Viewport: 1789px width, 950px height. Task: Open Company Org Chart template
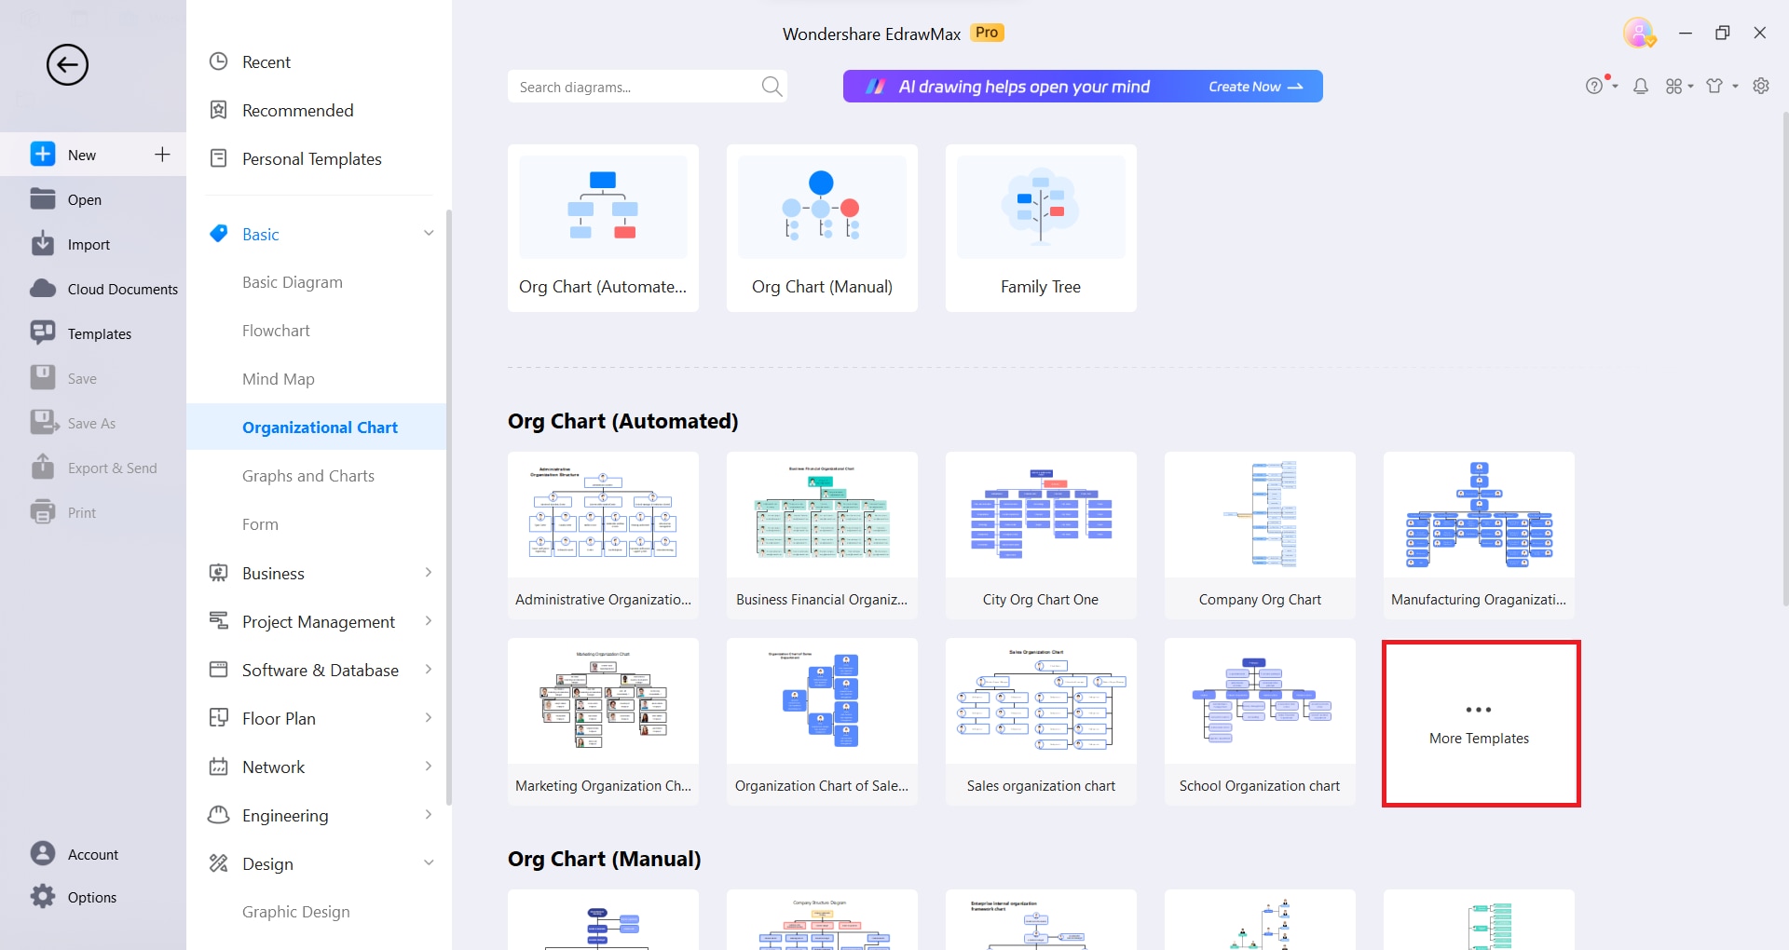[x=1260, y=536]
